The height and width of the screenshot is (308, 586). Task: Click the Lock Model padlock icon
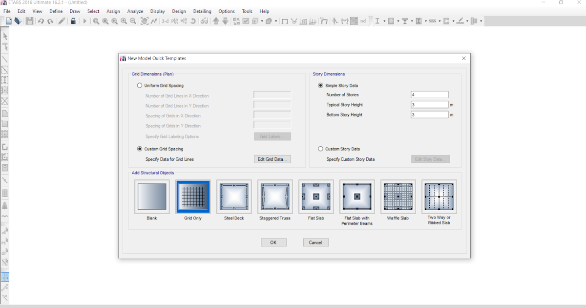pyautogui.click(x=73, y=21)
